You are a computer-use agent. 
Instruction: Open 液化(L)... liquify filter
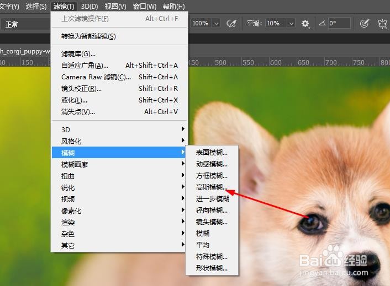coord(119,100)
